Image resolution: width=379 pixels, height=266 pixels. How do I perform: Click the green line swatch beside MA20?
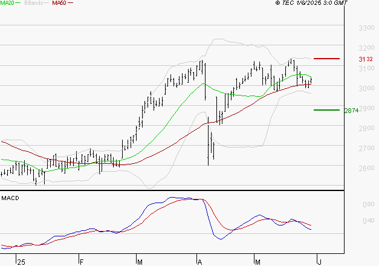pyautogui.click(x=19, y=4)
